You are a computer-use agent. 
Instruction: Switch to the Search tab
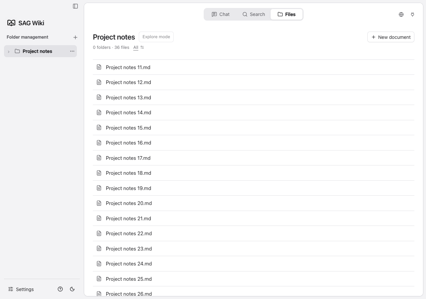[x=254, y=14]
